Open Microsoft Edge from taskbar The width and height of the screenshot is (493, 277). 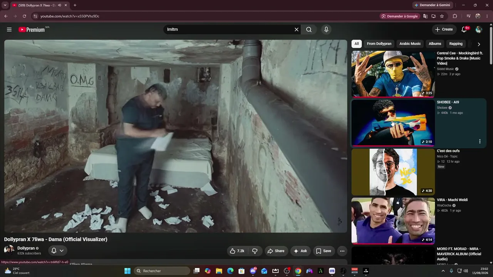click(x=230, y=271)
